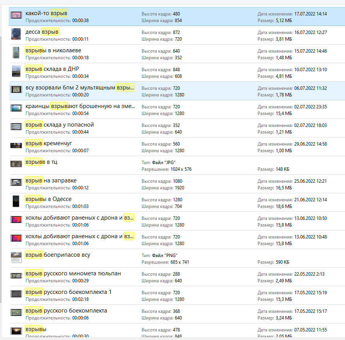Click the file name 'взрыв кременчуг'
Screen dimensions: 345x340
[49, 143]
